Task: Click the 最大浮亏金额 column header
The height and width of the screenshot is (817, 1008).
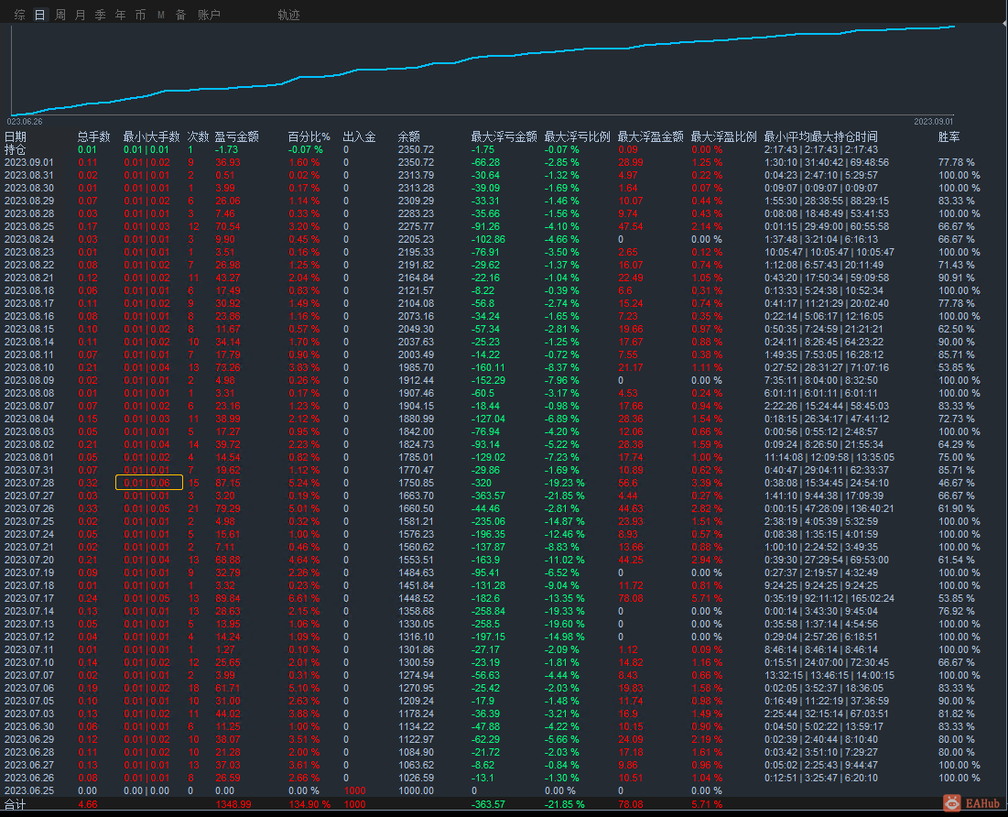Action: pos(504,136)
